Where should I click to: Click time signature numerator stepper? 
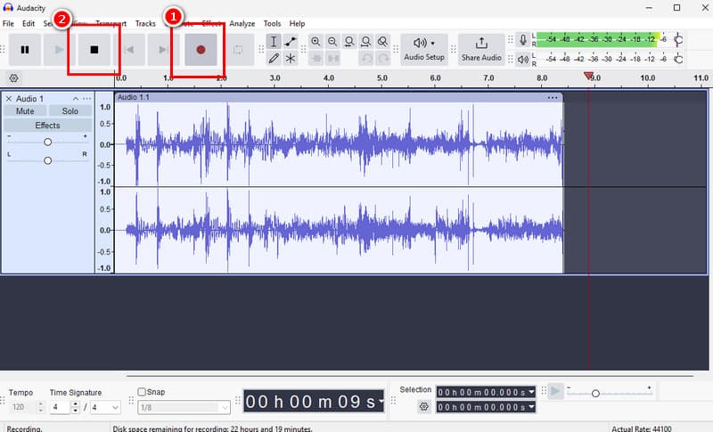point(76,407)
